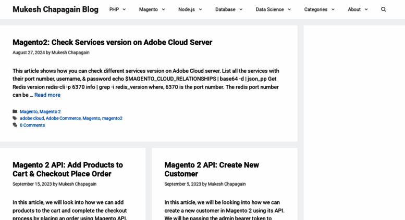Open the Node.js nav item
405x220 pixels.
(187, 9)
